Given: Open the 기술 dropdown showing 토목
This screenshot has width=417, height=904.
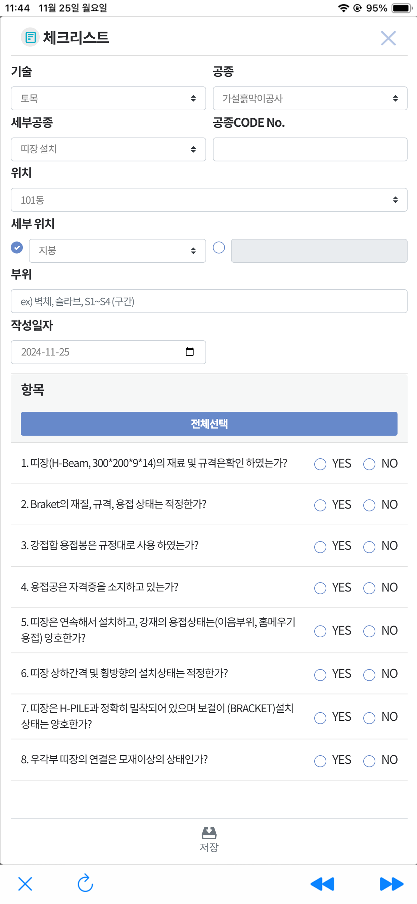Looking at the screenshot, I should click(x=108, y=98).
